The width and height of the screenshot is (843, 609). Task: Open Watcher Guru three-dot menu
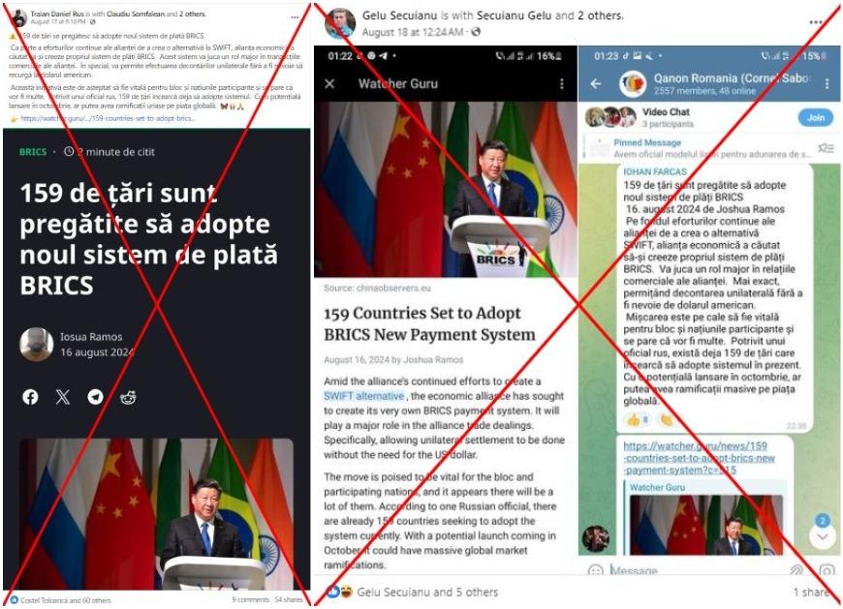562,84
